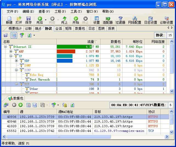Click refresh icon in protocol toolbar
Viewport: 176px width, 147px height.
[29, 35]
